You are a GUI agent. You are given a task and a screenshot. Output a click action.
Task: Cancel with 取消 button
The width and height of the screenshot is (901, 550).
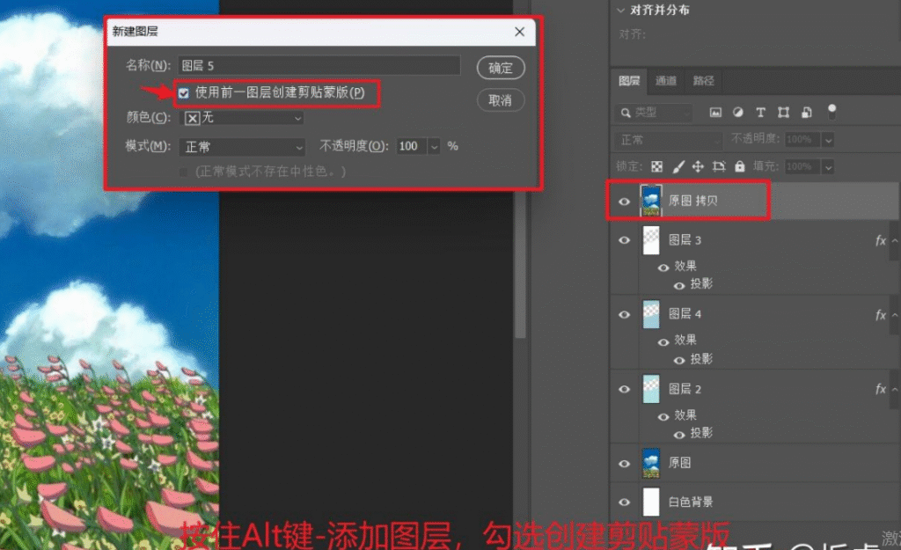click(501, 100)
